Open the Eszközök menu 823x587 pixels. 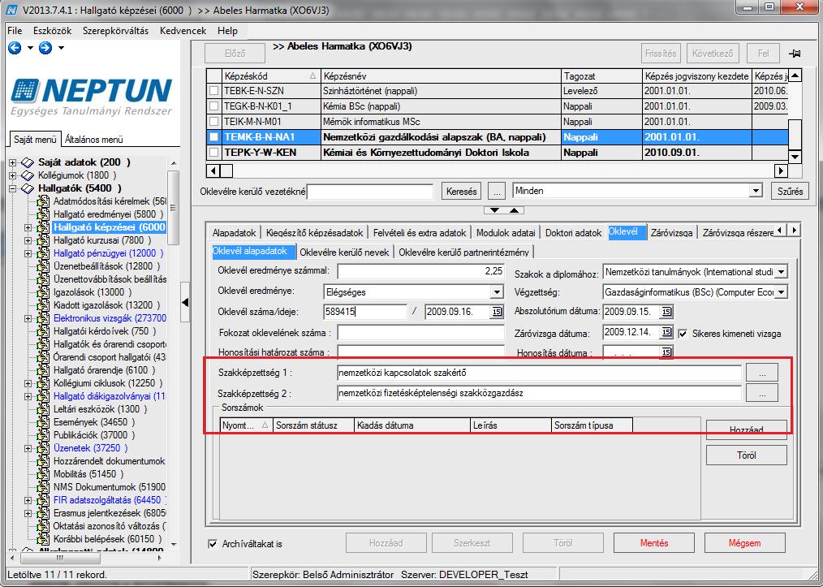point(52,31)
